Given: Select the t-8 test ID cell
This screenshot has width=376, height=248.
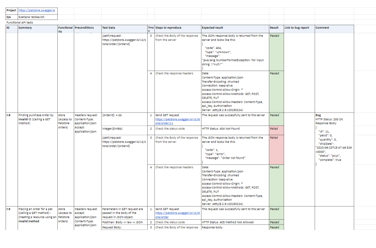Looking at the screenshot, I should pos(12,115).
